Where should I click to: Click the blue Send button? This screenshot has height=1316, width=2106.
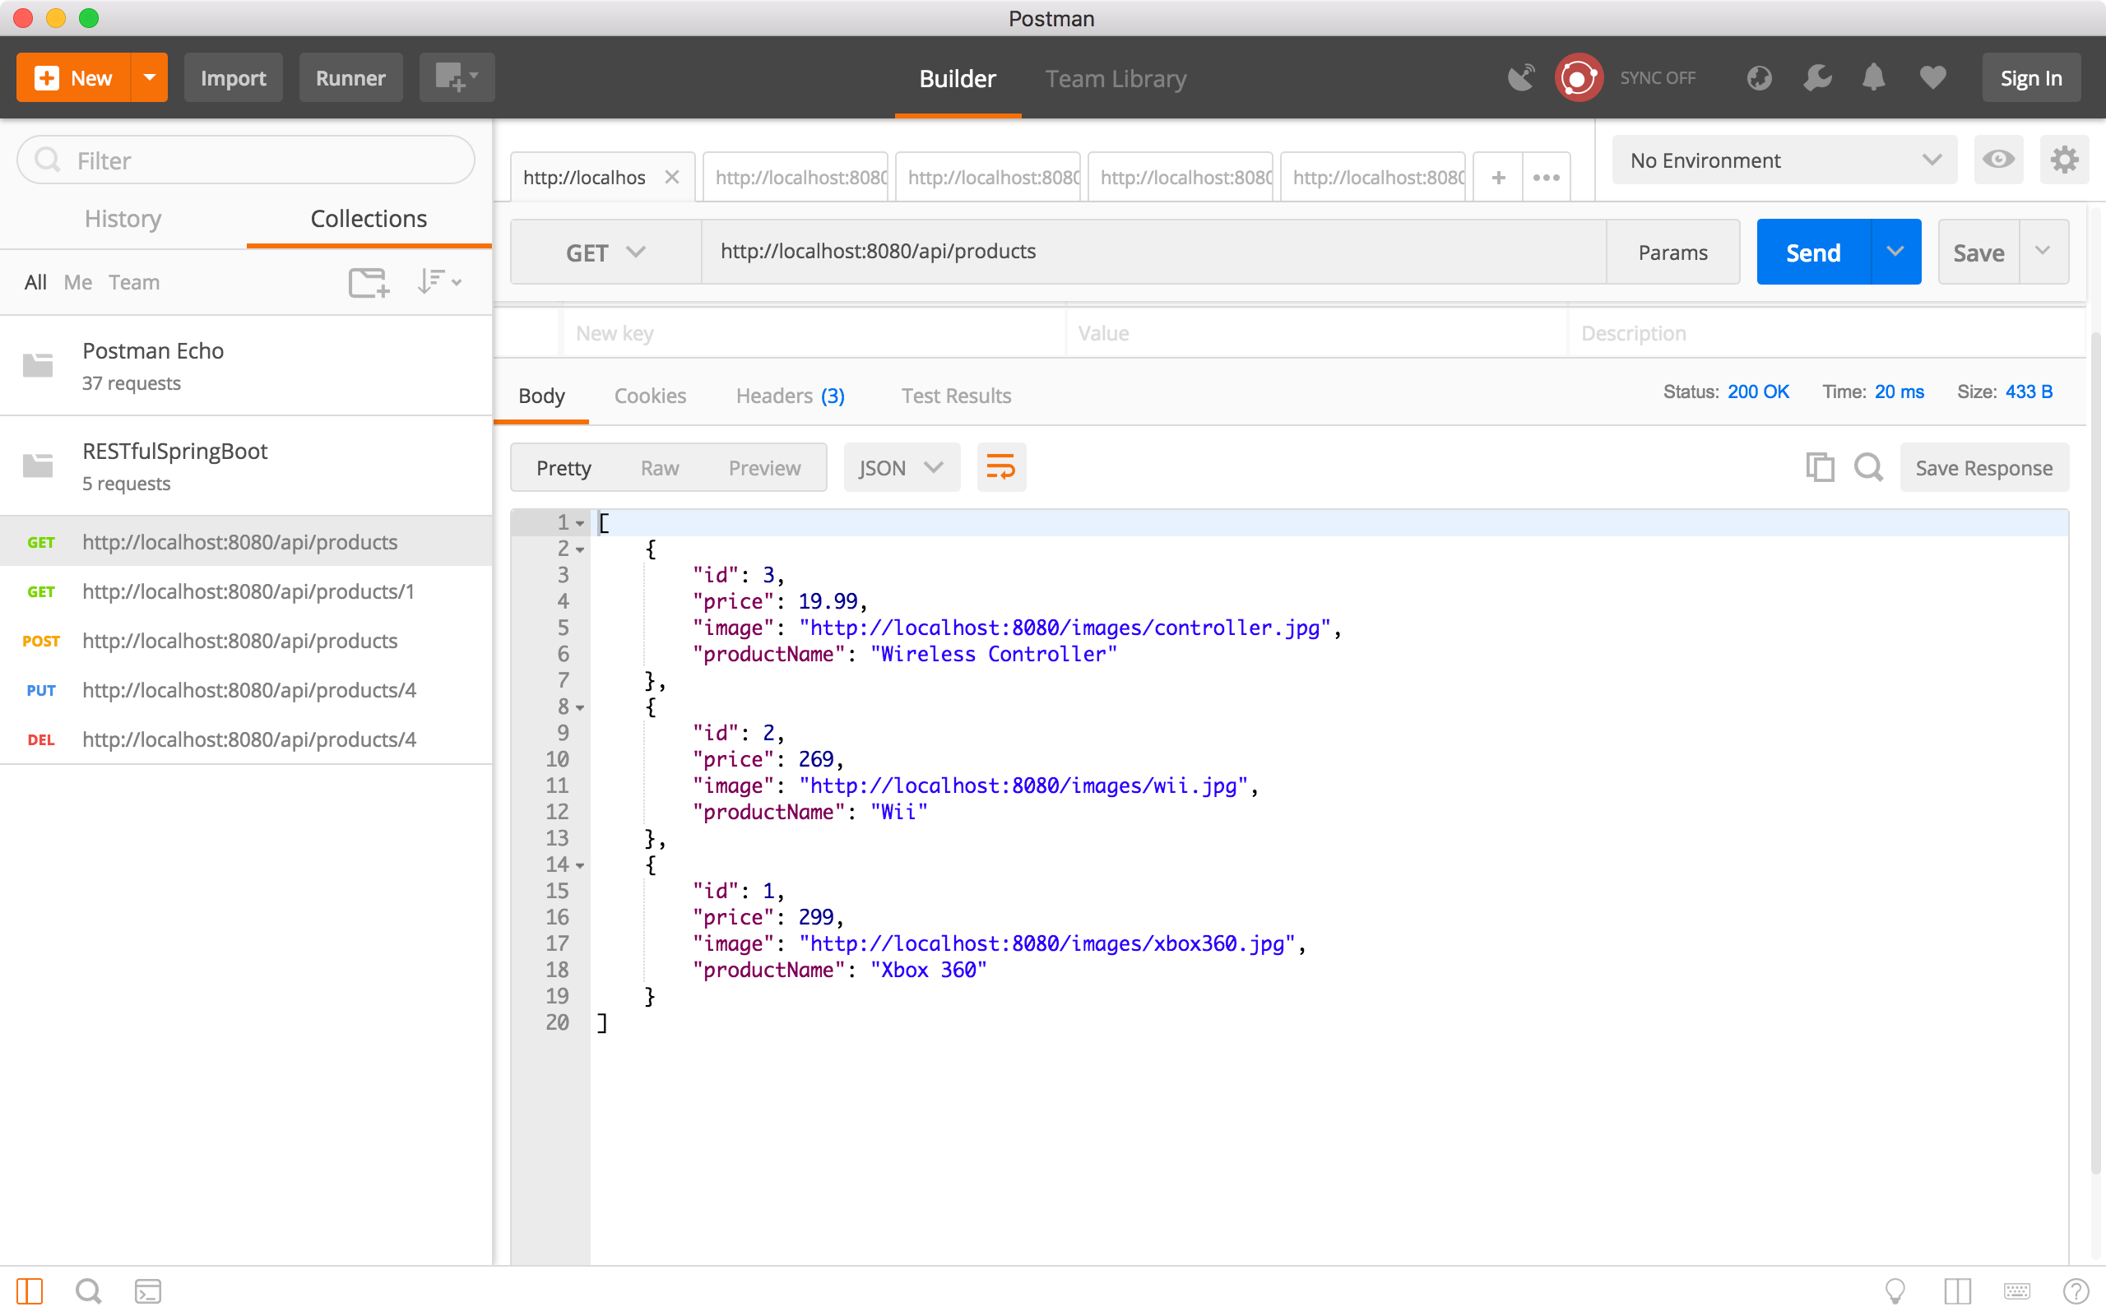coord(1814,252)
